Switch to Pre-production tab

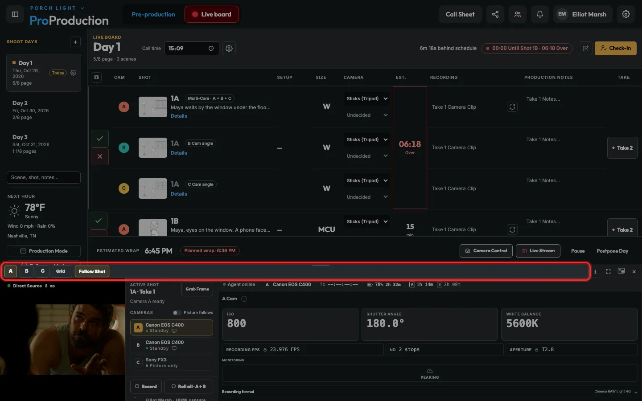153,14
